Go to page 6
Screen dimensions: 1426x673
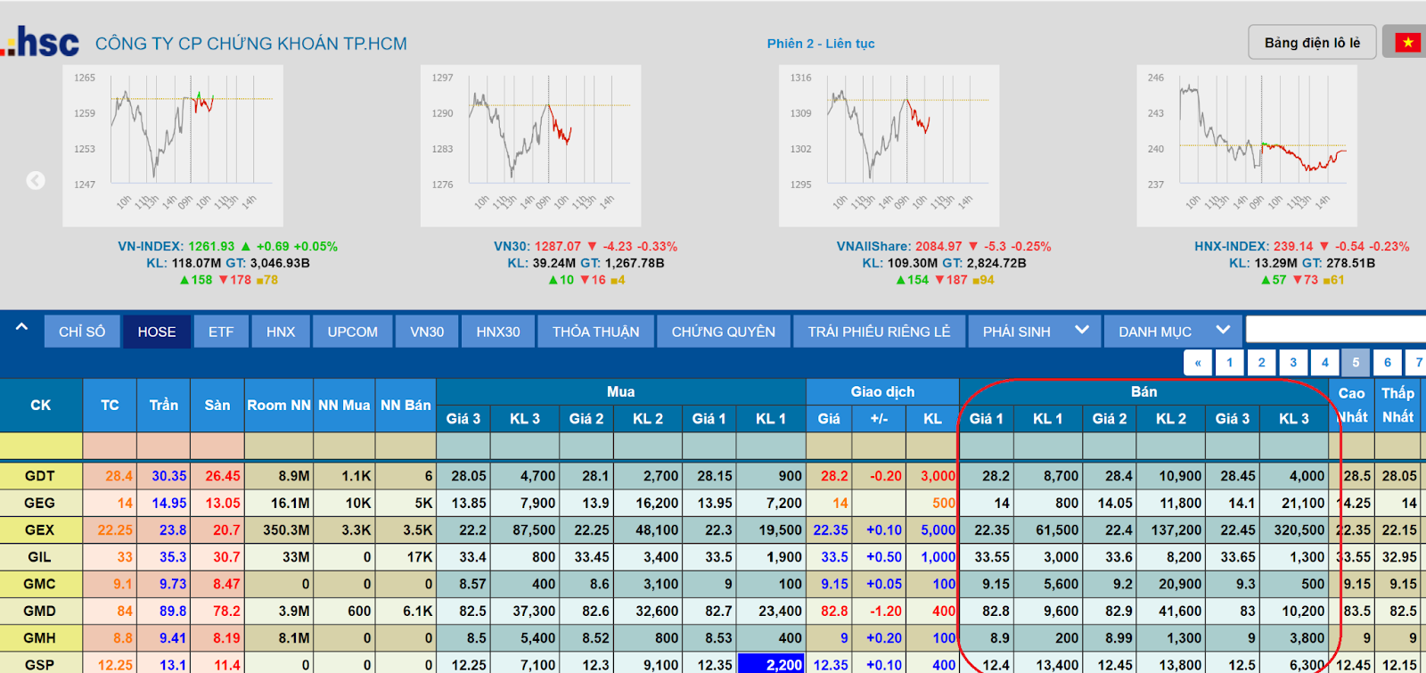point(1388,363)
